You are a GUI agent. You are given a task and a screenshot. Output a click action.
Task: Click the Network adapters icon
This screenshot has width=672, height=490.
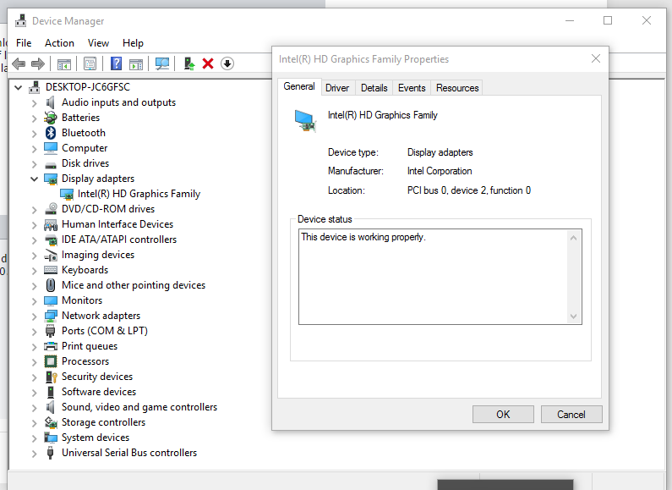(x=51, y=316)
